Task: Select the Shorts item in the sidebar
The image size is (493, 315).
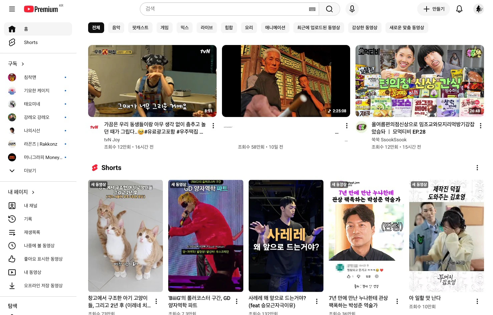Action: 38,42
